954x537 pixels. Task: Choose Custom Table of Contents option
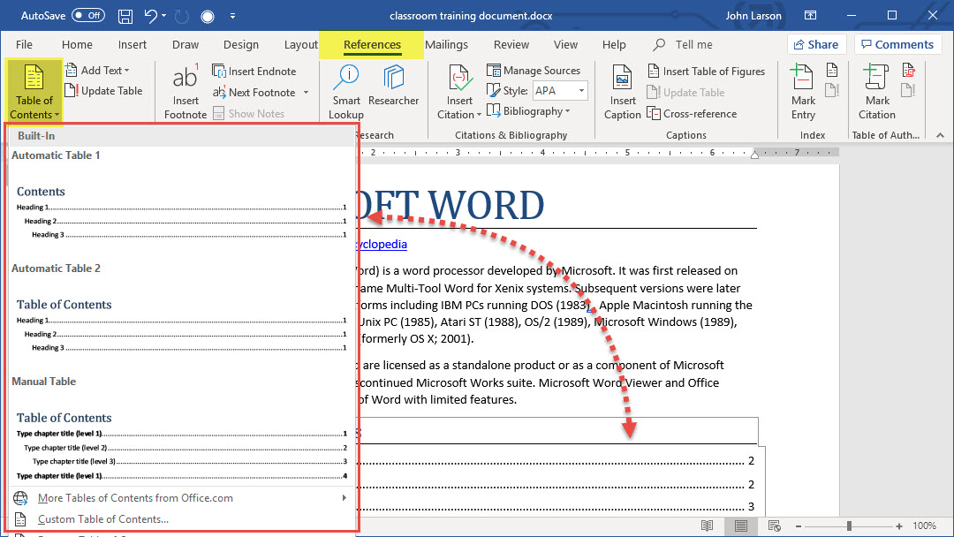tap(102, 519)
